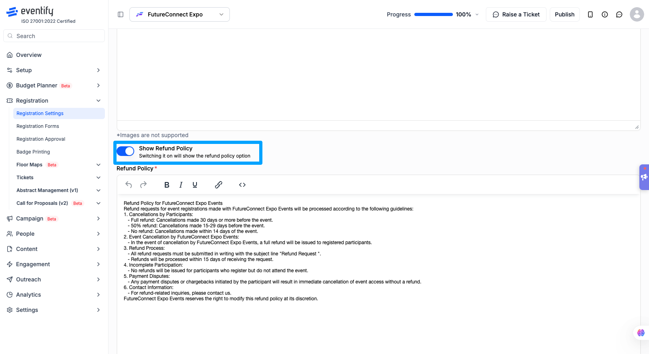Go to Overview in sidebar
Image resolution: width=649 pixels, height=354 pixels.
[x=54, y=55]
